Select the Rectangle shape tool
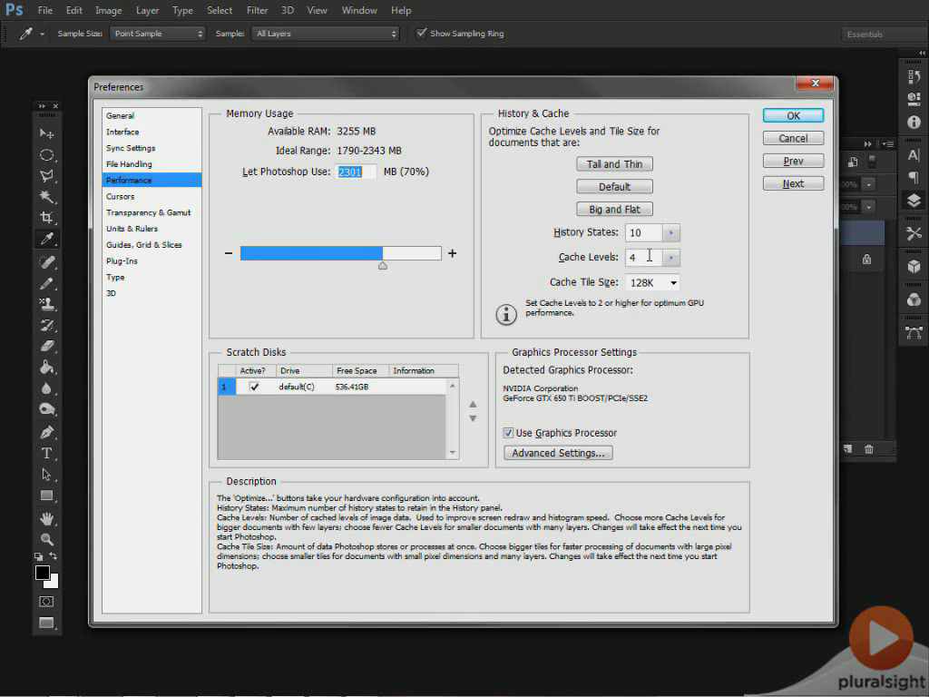929x697 pixels. (46, 496)
